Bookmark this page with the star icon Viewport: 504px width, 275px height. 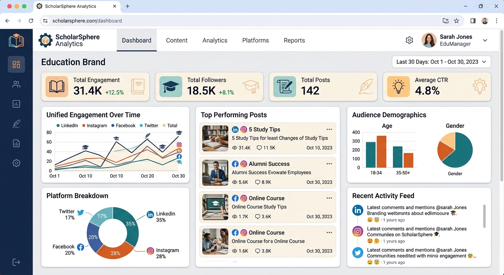click(x=456, y=21)
